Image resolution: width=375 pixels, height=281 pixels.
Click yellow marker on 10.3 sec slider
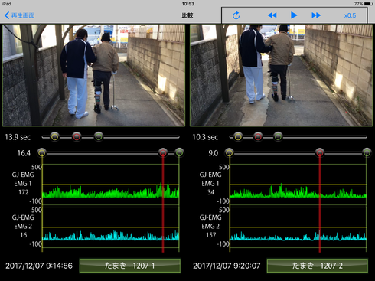click(x=238, y=137)
